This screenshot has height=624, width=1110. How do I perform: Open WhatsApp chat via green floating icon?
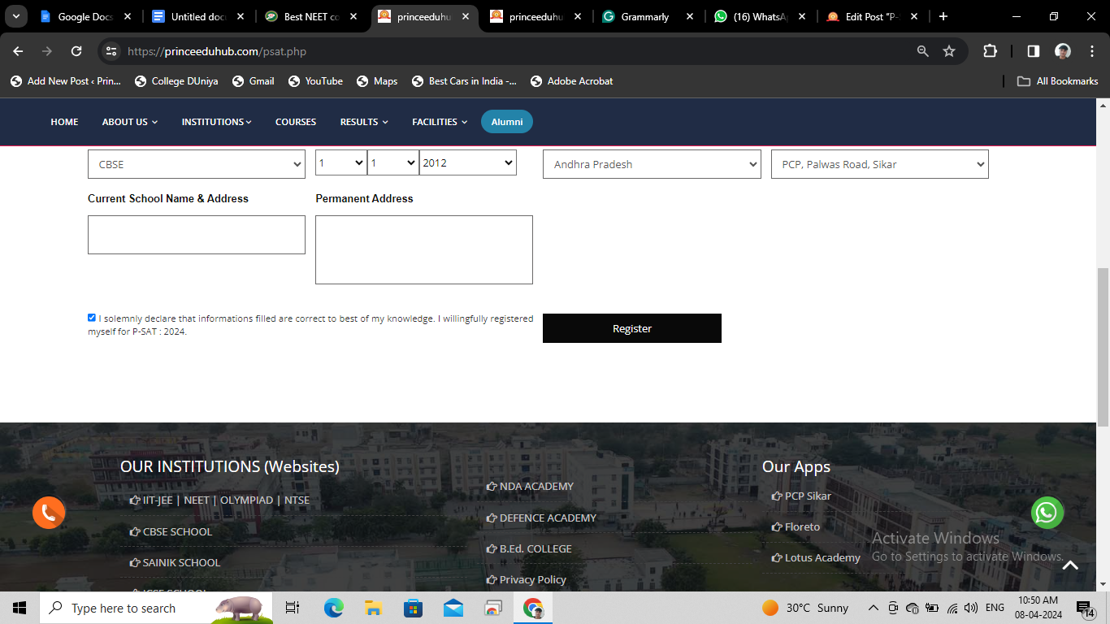pos(1047,513)
